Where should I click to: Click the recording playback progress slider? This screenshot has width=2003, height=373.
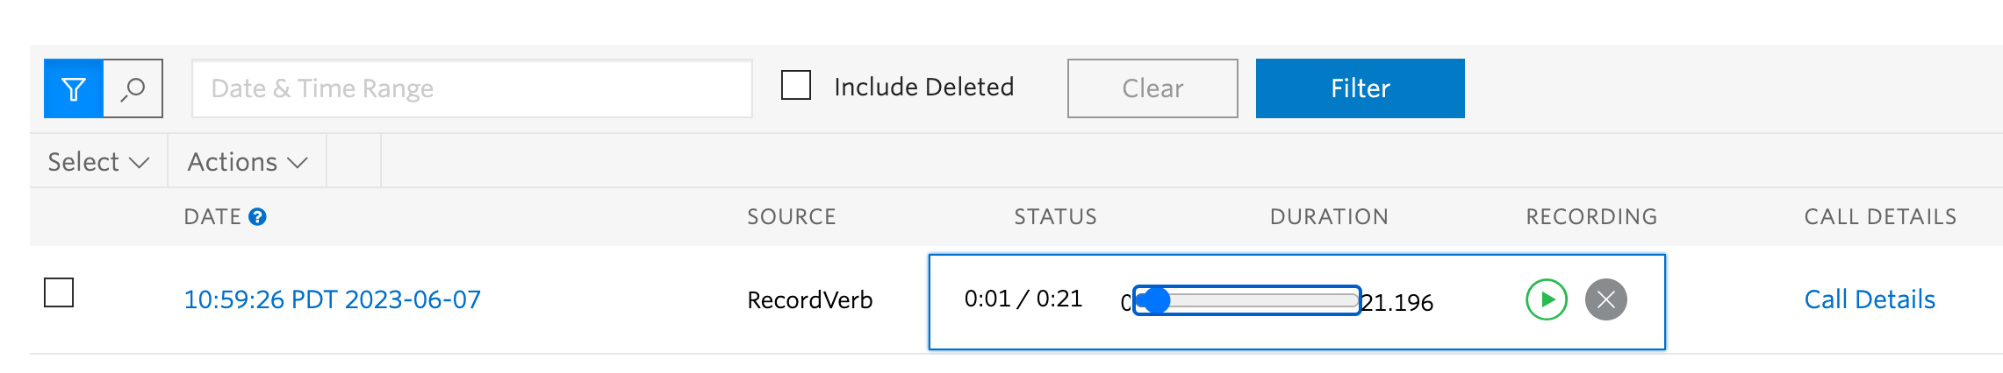[x=1246, y=300]
